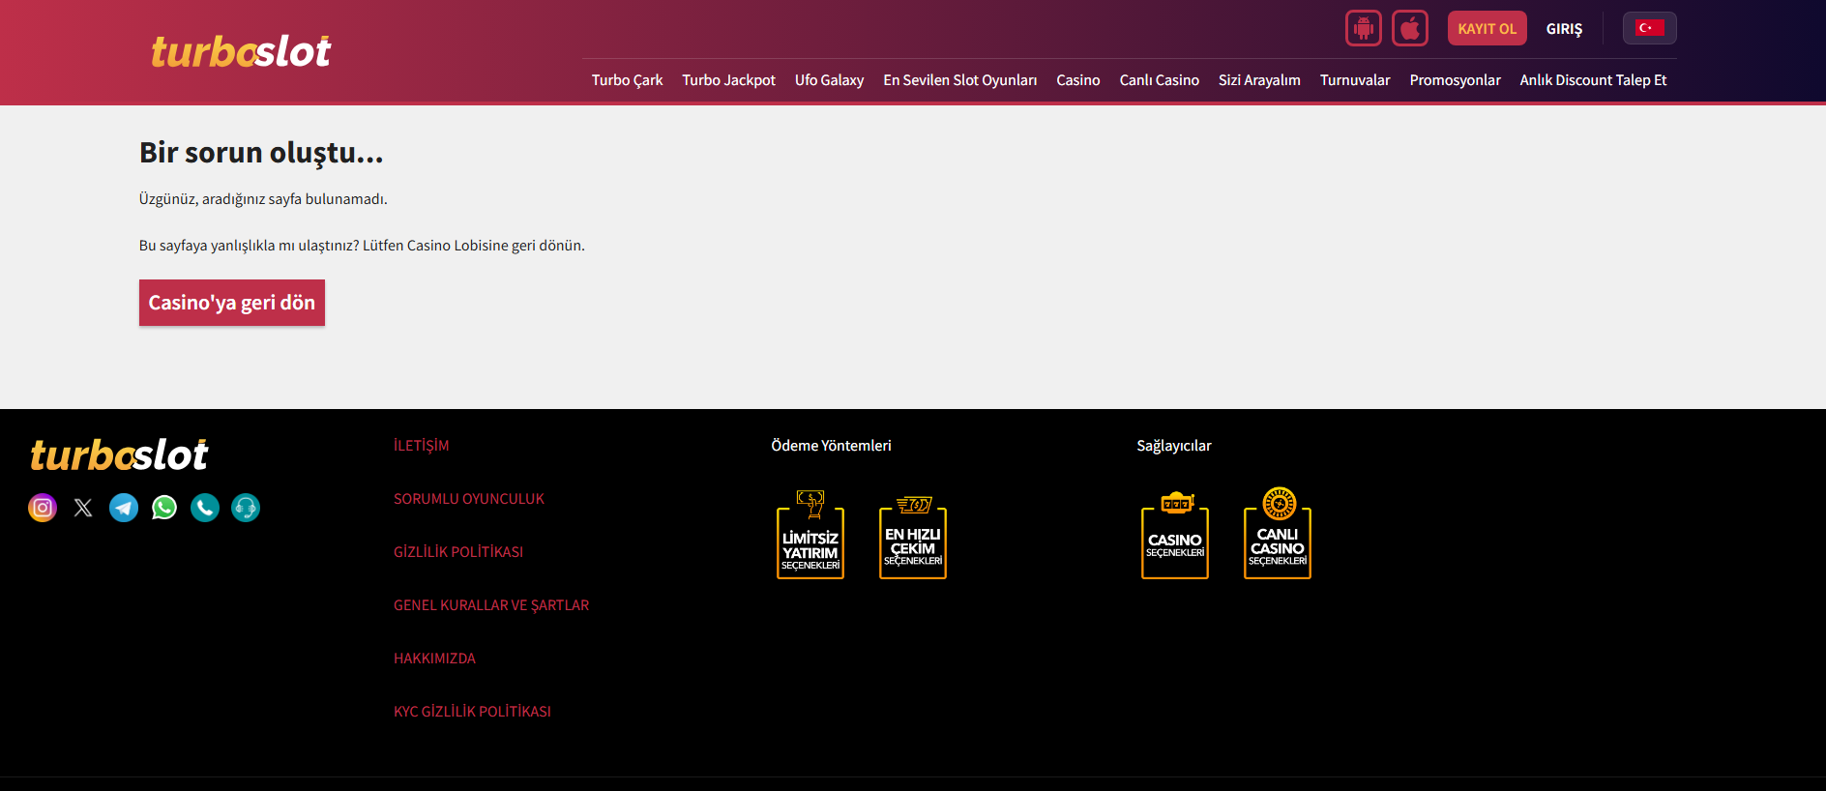
Task: Open Turbo Çark in the navigation
Action: point(627,80)
